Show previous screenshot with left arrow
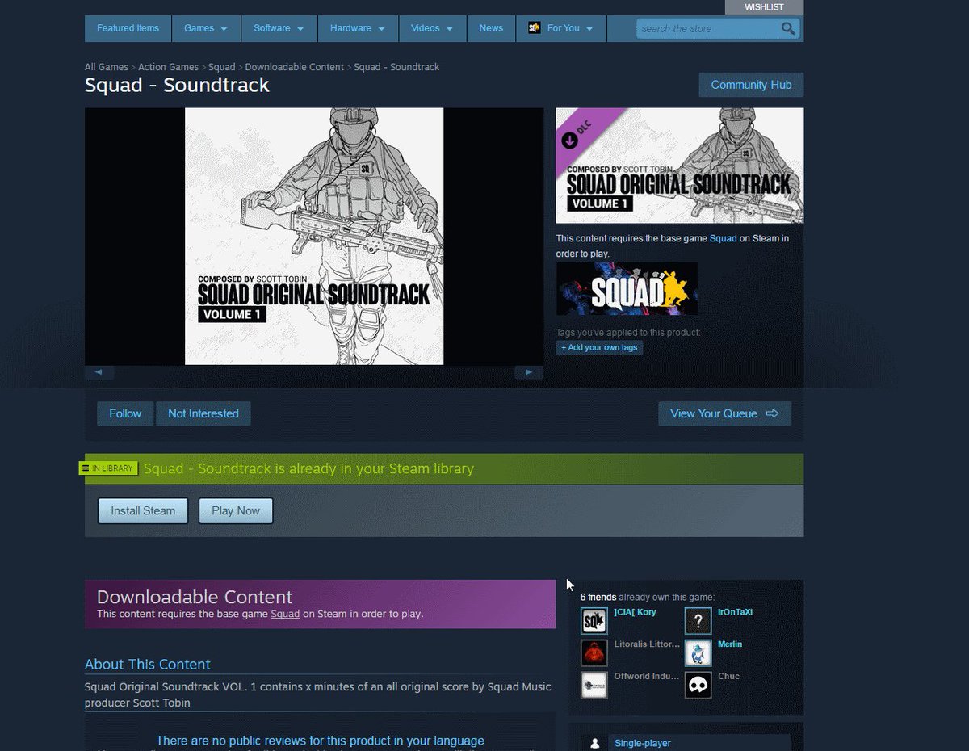969x751 pixels. point(99,372)
